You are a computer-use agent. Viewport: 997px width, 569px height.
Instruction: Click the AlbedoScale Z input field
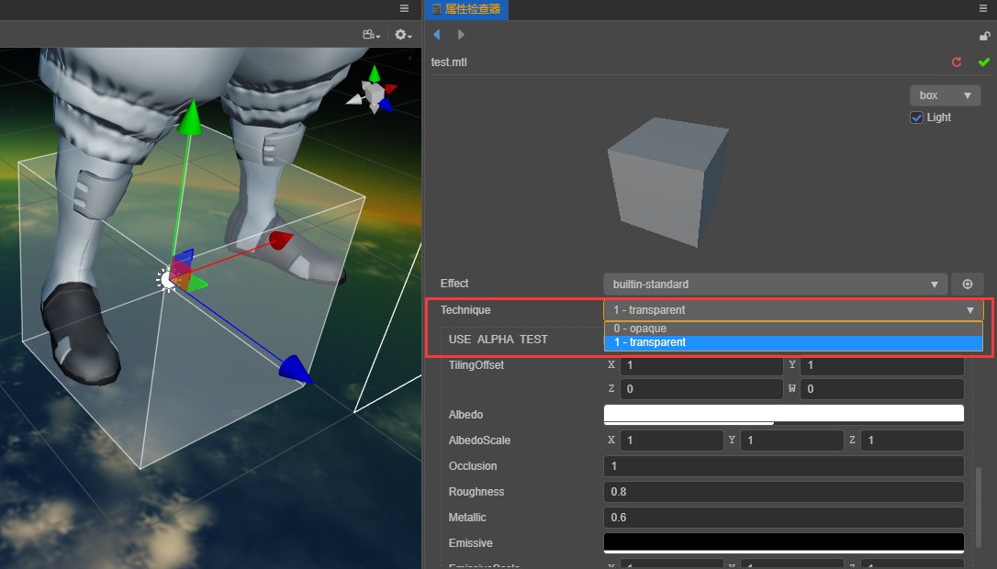click(912, 440)
